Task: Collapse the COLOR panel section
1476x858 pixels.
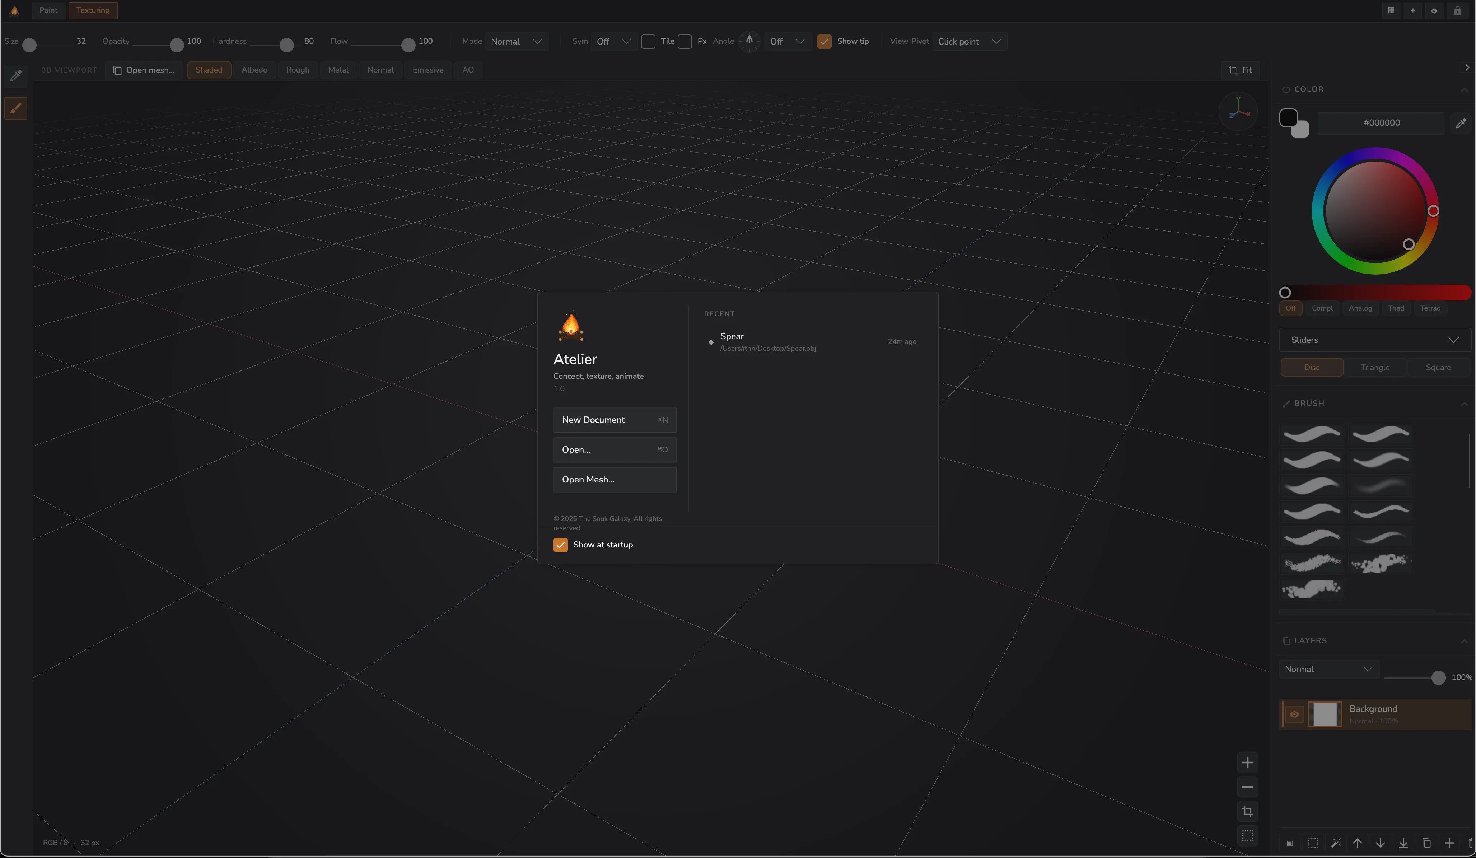Action: 1464,90
